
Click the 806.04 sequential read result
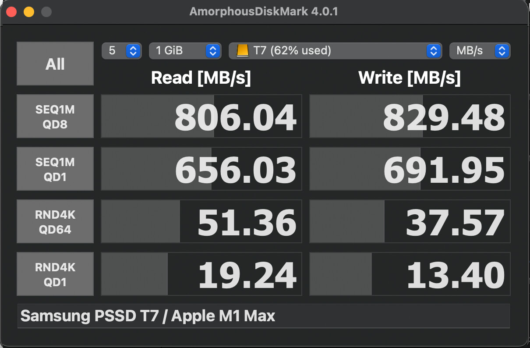tap(201, 117)
